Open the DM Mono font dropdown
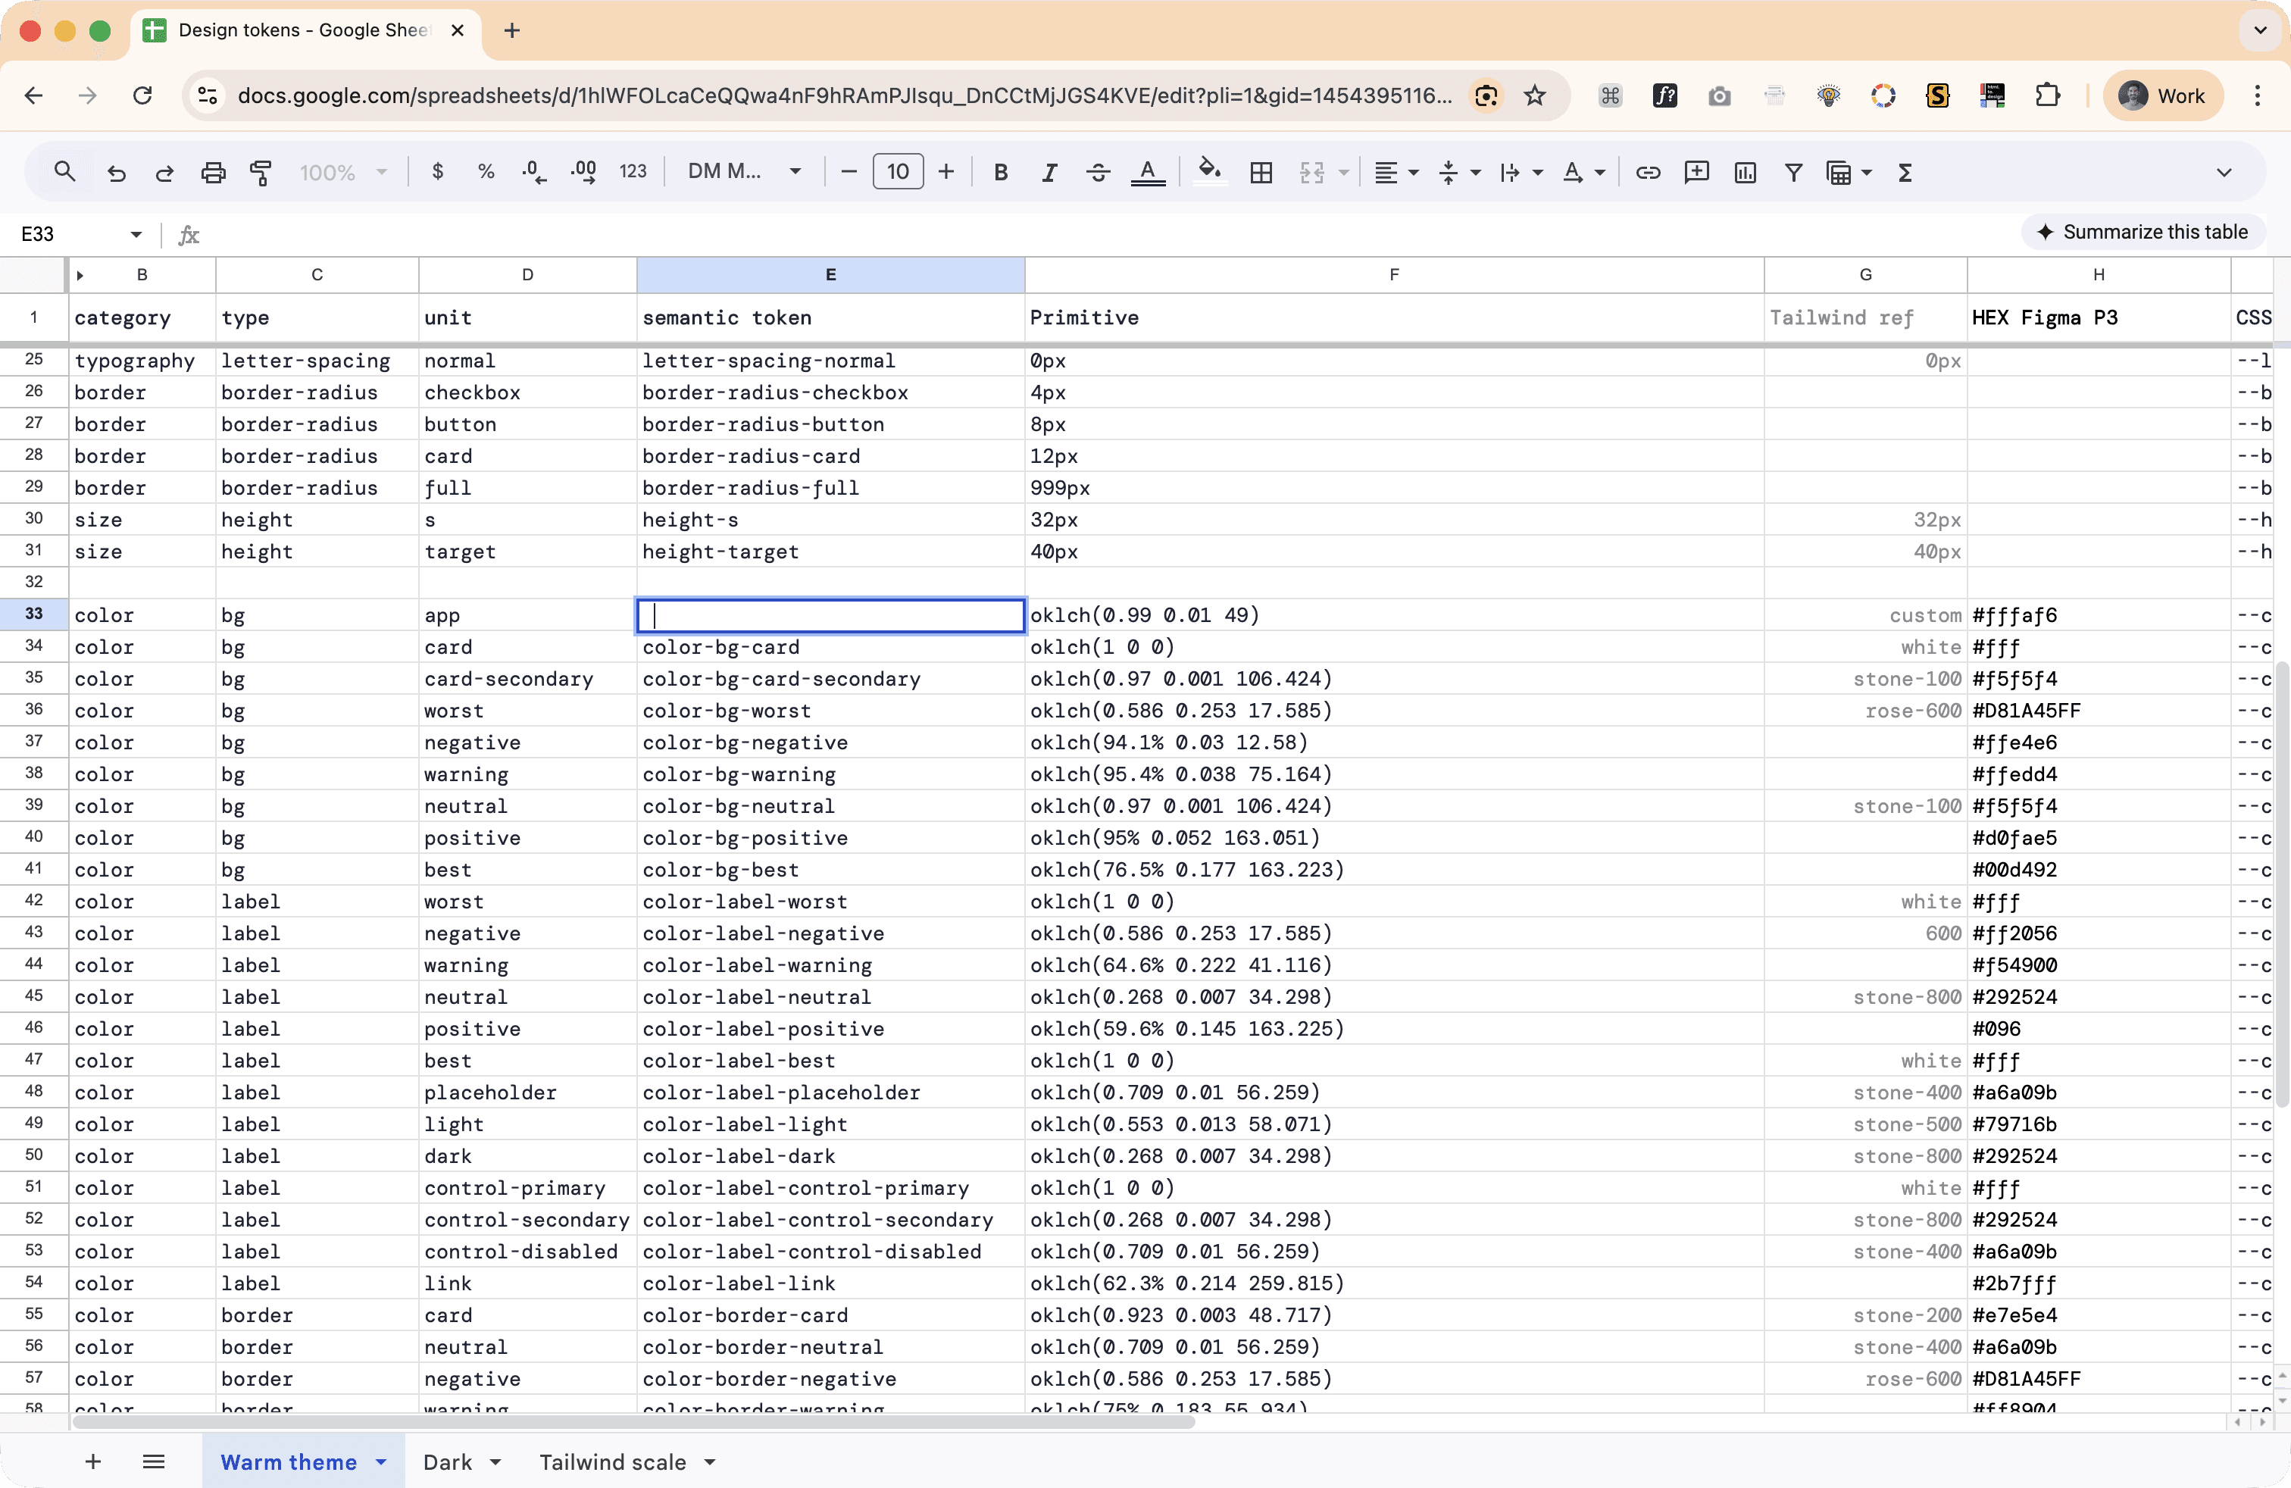2291x1488 pixels. pos(744,172)
